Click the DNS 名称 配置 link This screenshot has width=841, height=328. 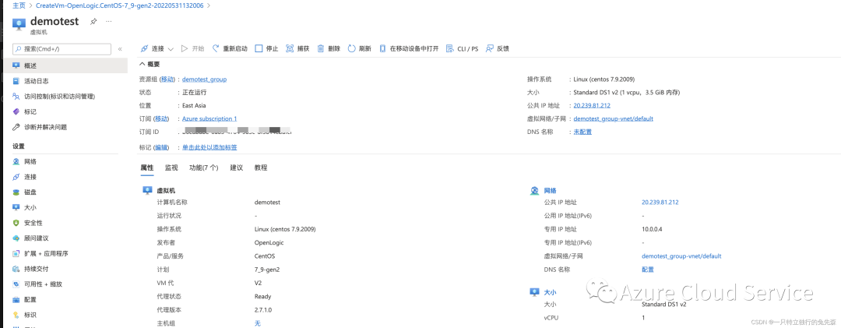point(648,270)
